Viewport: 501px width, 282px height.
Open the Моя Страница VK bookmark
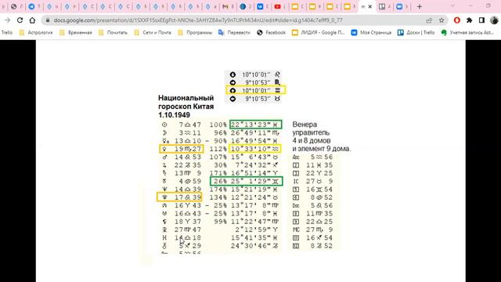(x=371, y=33)
